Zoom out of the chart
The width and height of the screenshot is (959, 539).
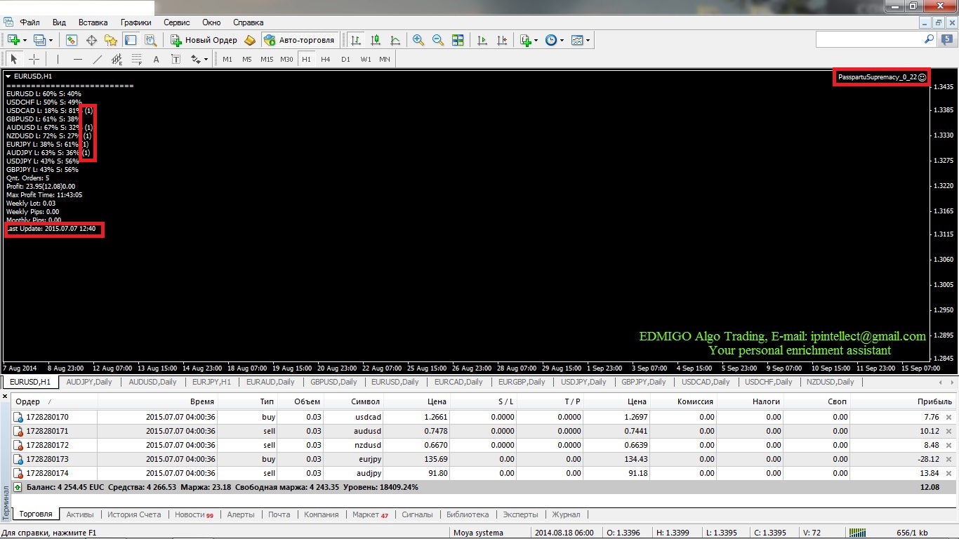click(438, 40)
